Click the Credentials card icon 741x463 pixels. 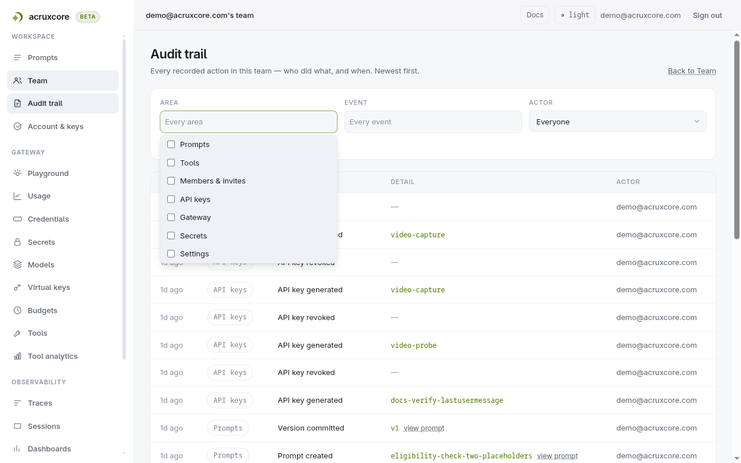17,219
